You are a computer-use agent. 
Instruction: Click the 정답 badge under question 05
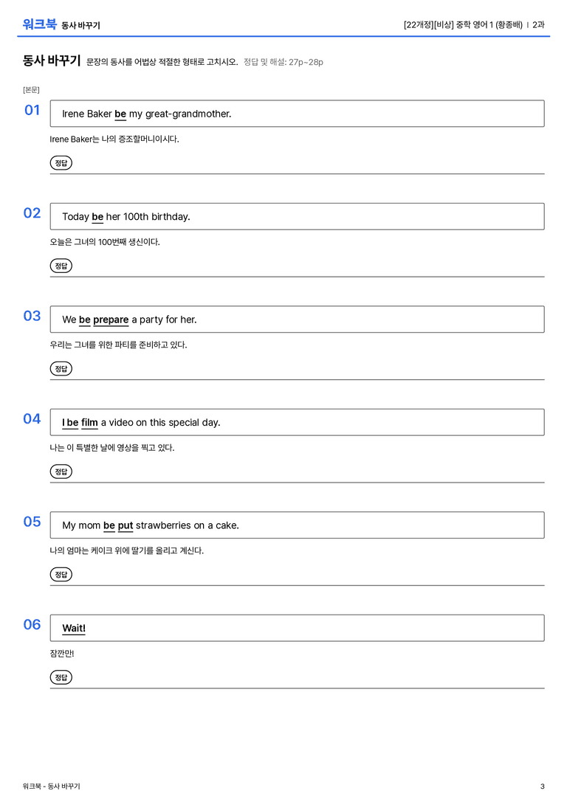[61, 574]
